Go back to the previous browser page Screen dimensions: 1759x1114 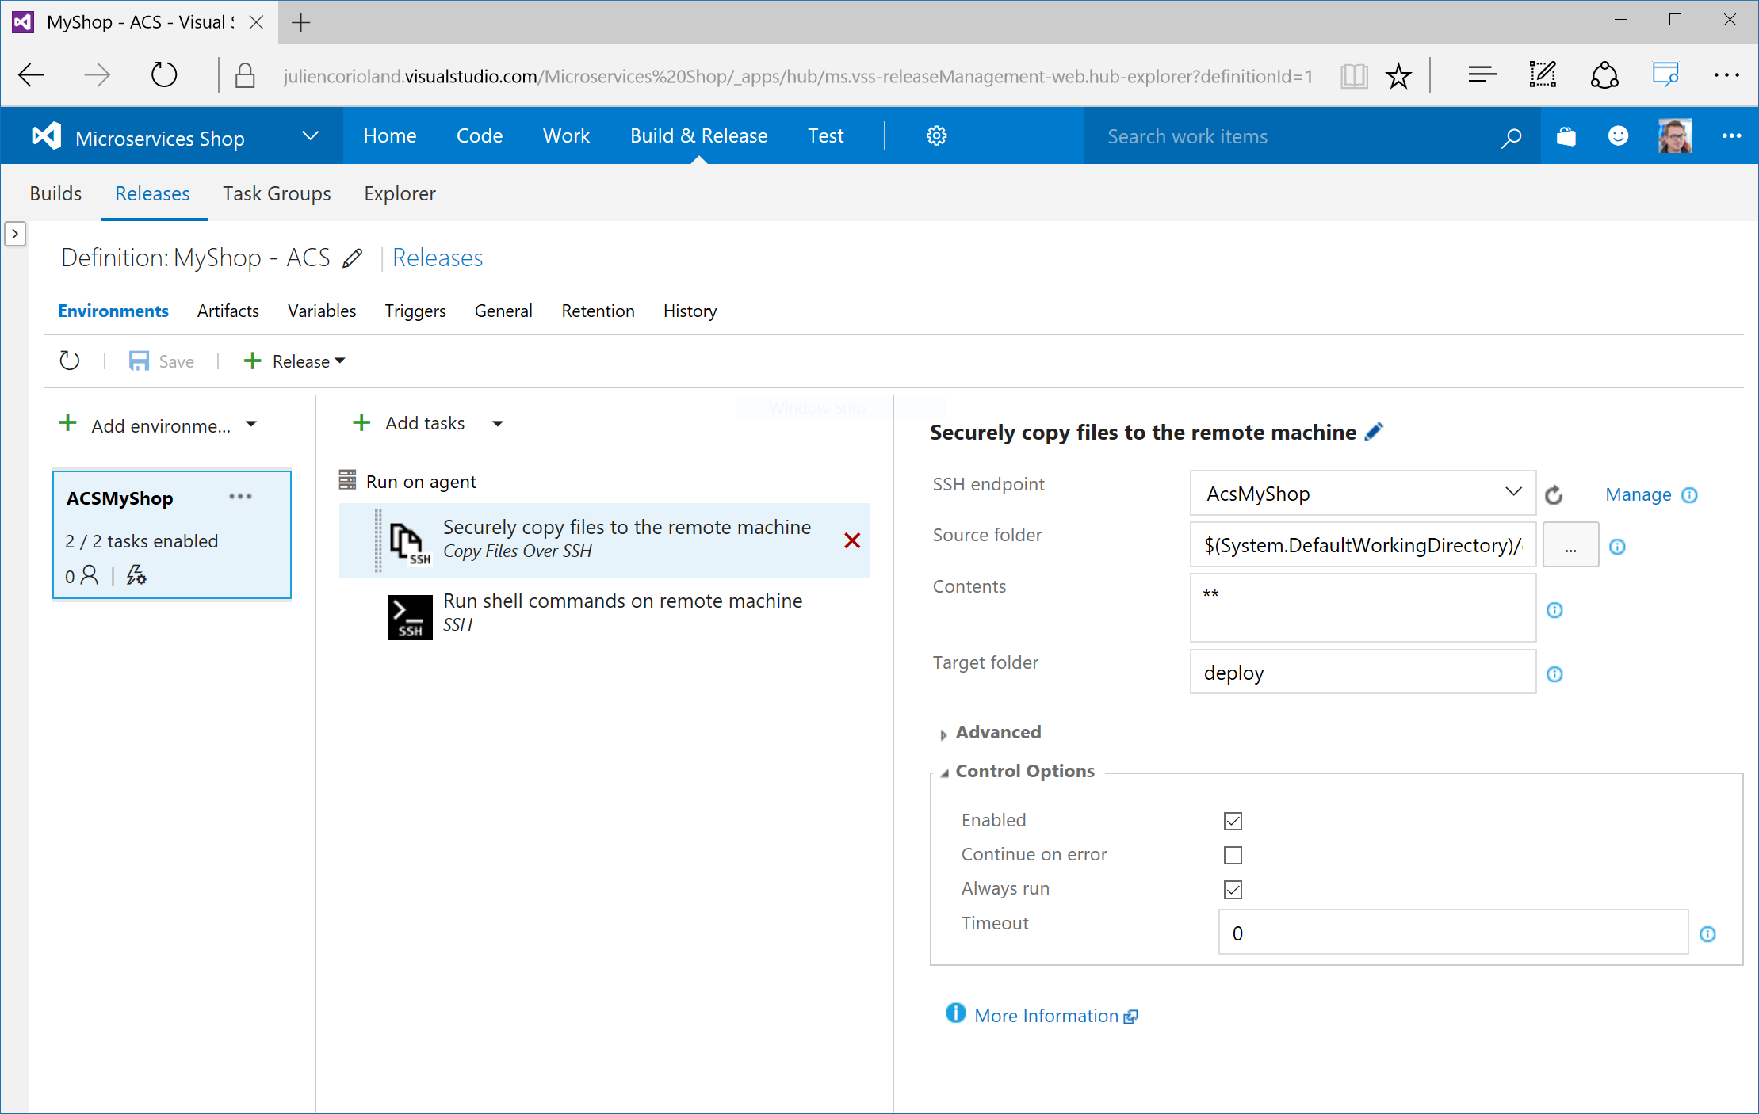coord(31,76)
